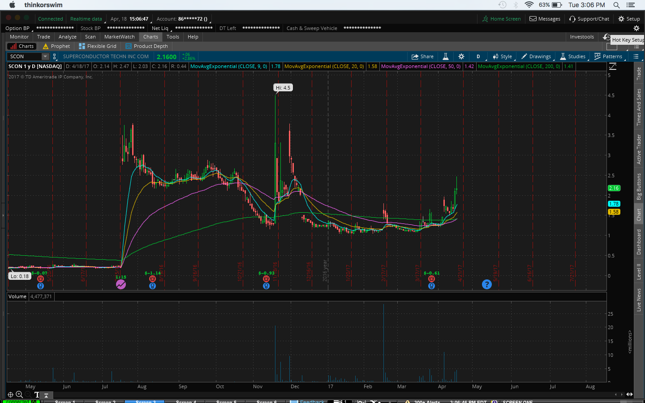Toggle the Product Depth view
Image resolution: width=645 pixels, height=403 pixels.
click(147, 46)
